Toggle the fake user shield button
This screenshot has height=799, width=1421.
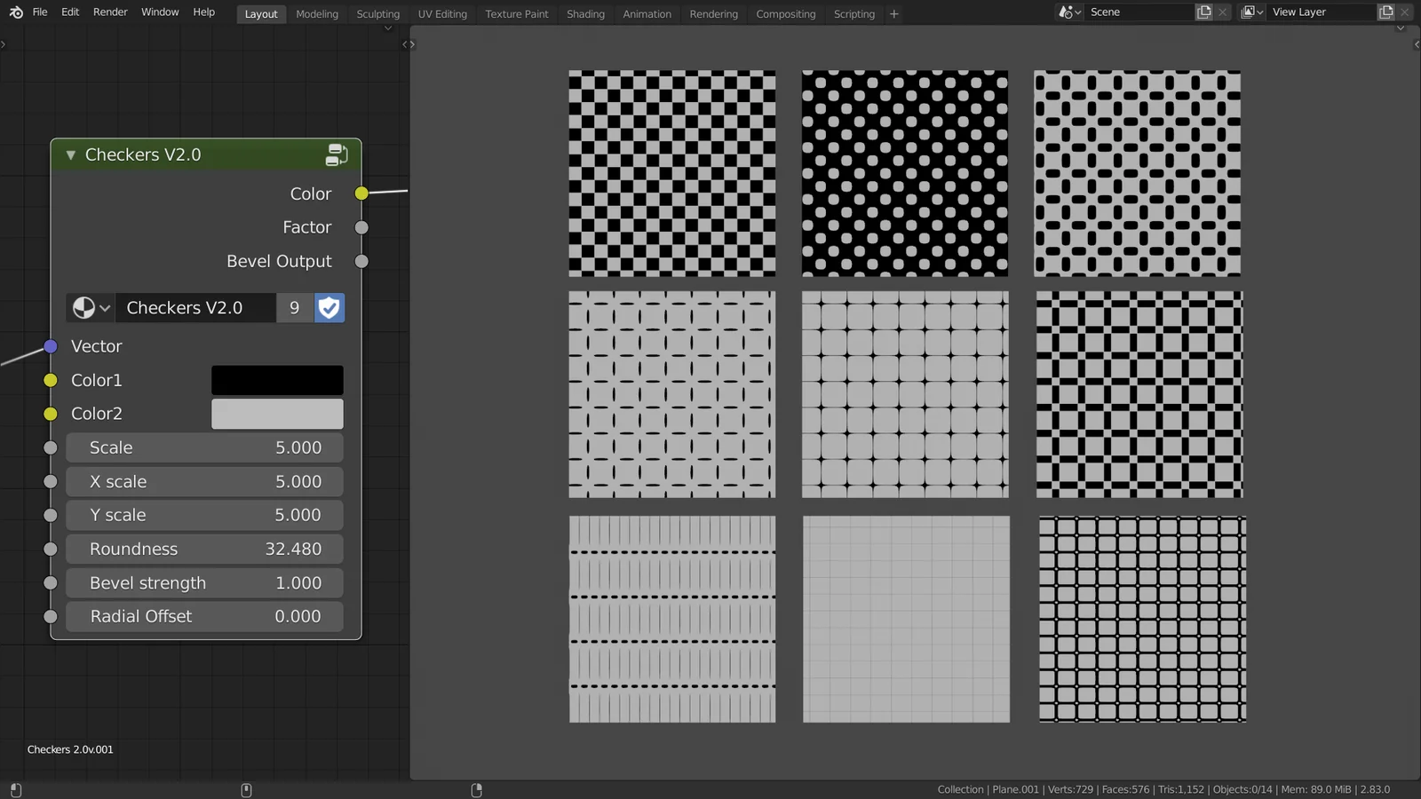click(329, 308)
